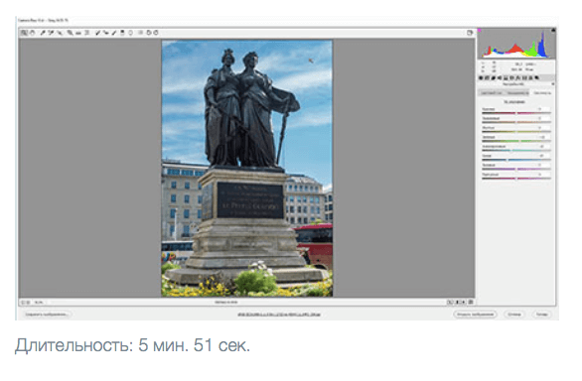Click the 'По умолчанию' default link

click(x=514, y=101)
